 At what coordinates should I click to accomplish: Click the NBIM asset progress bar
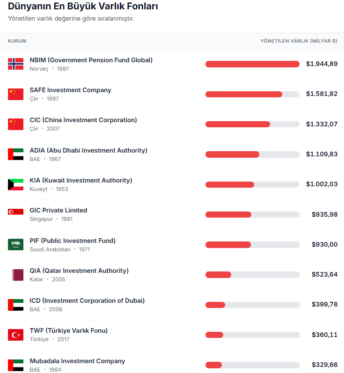pos(252,64)
